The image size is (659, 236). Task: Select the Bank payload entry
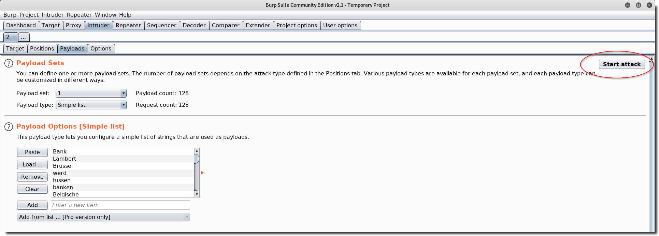coord(123,152)
